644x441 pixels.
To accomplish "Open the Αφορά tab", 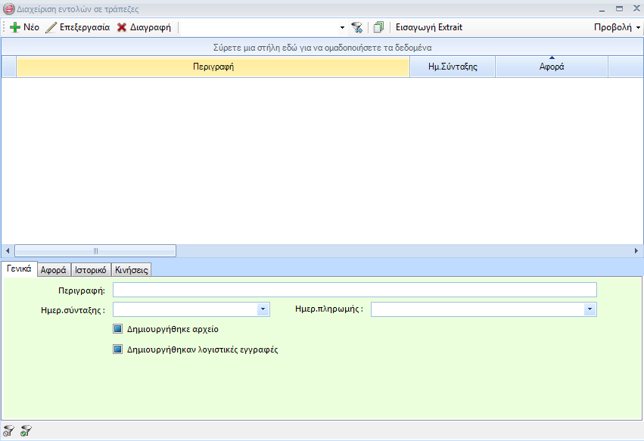I will tap(53, 269).
